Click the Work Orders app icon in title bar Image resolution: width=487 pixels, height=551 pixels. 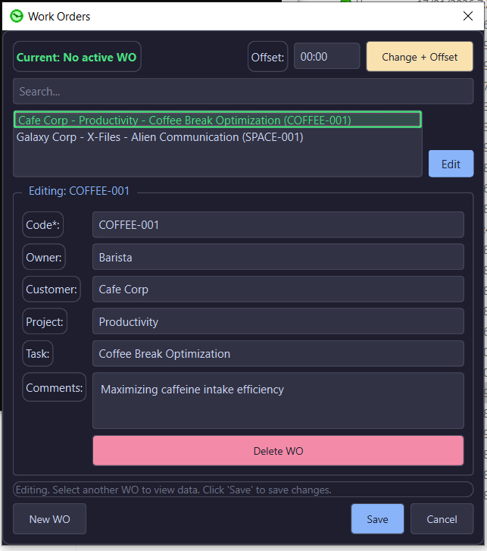pyautogui.click(x=16, y=16)
